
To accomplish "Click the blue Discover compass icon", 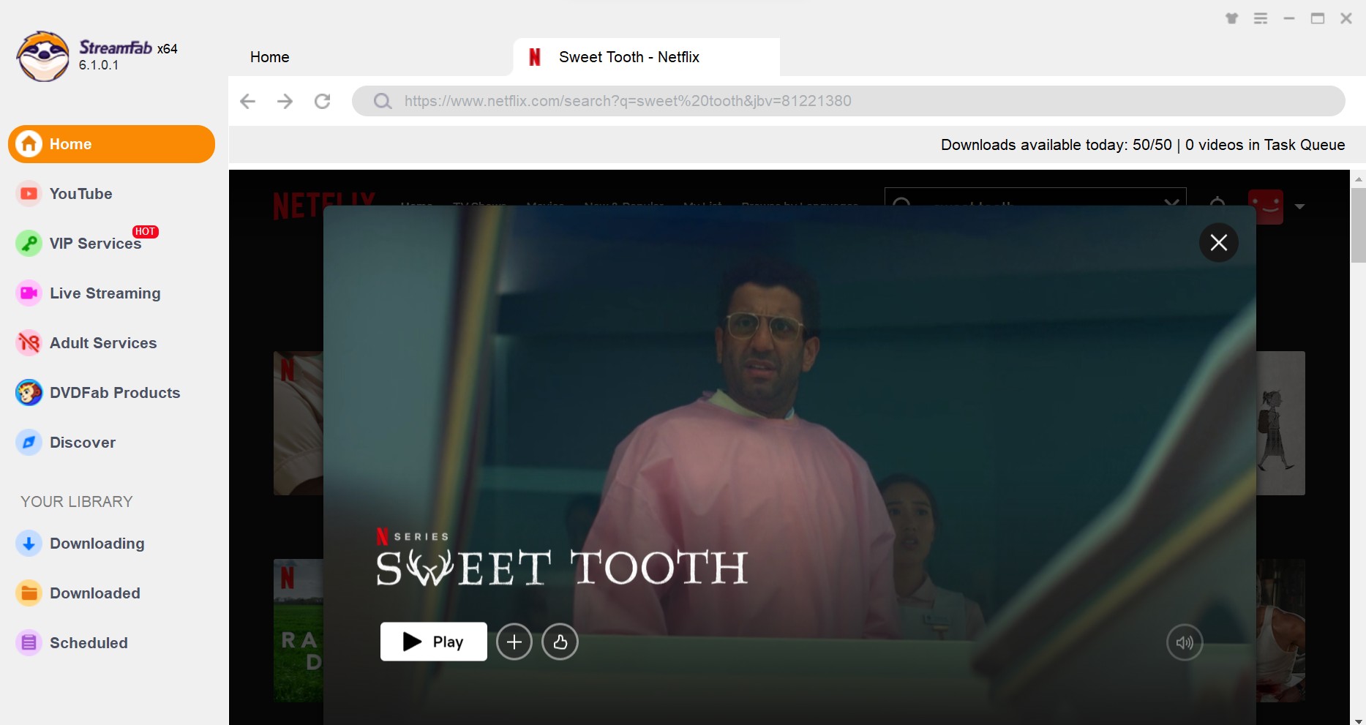I will [29, 443].
